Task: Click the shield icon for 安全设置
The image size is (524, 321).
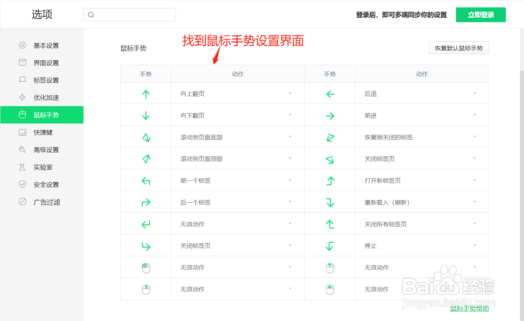Action: pos(23,184)
